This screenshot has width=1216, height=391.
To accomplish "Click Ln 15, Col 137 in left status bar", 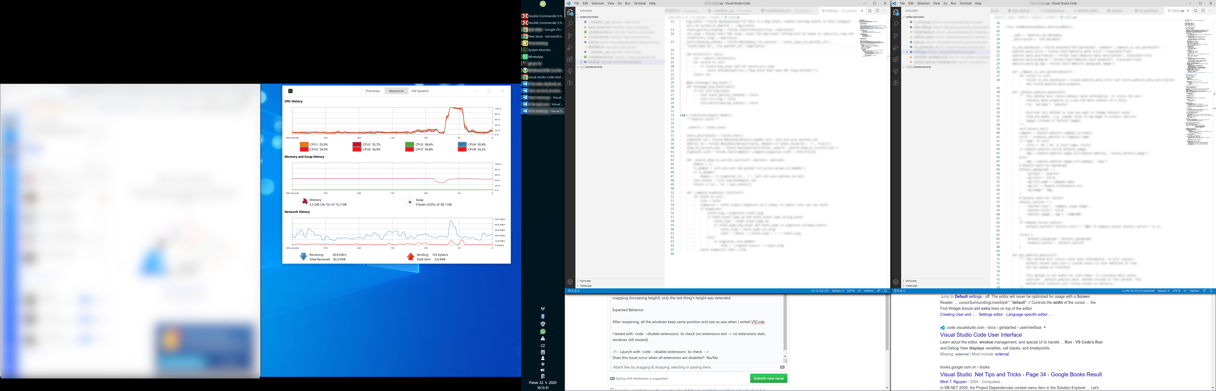I will pos(820,291).
